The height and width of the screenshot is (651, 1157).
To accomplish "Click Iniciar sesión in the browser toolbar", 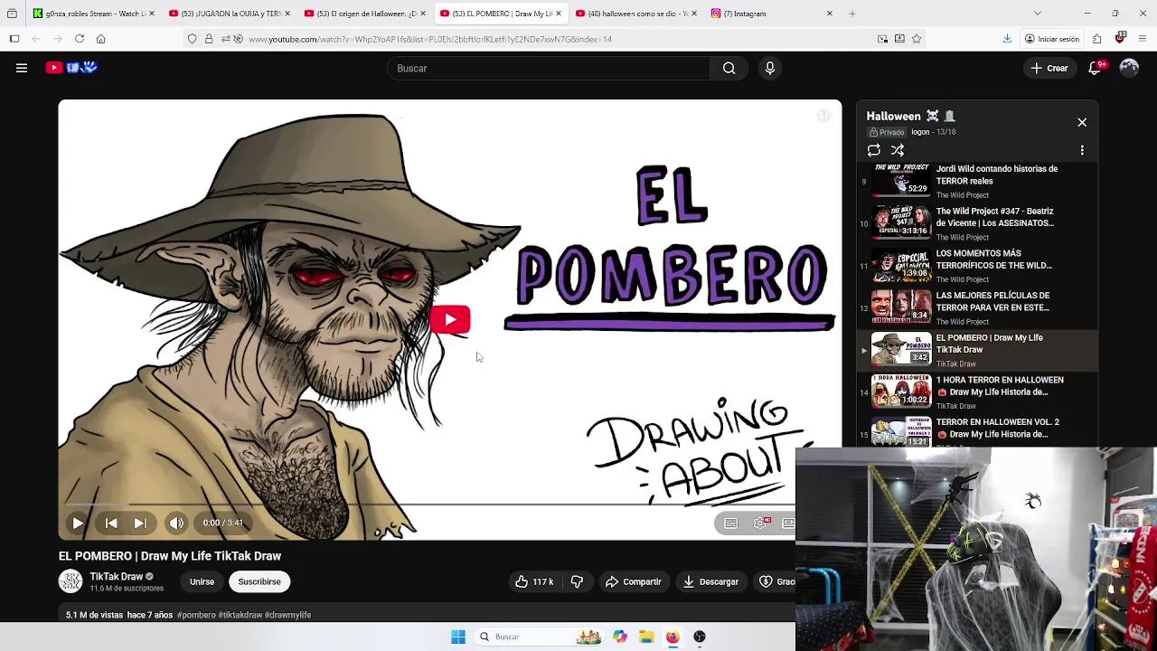I will tap(1051, 39).
